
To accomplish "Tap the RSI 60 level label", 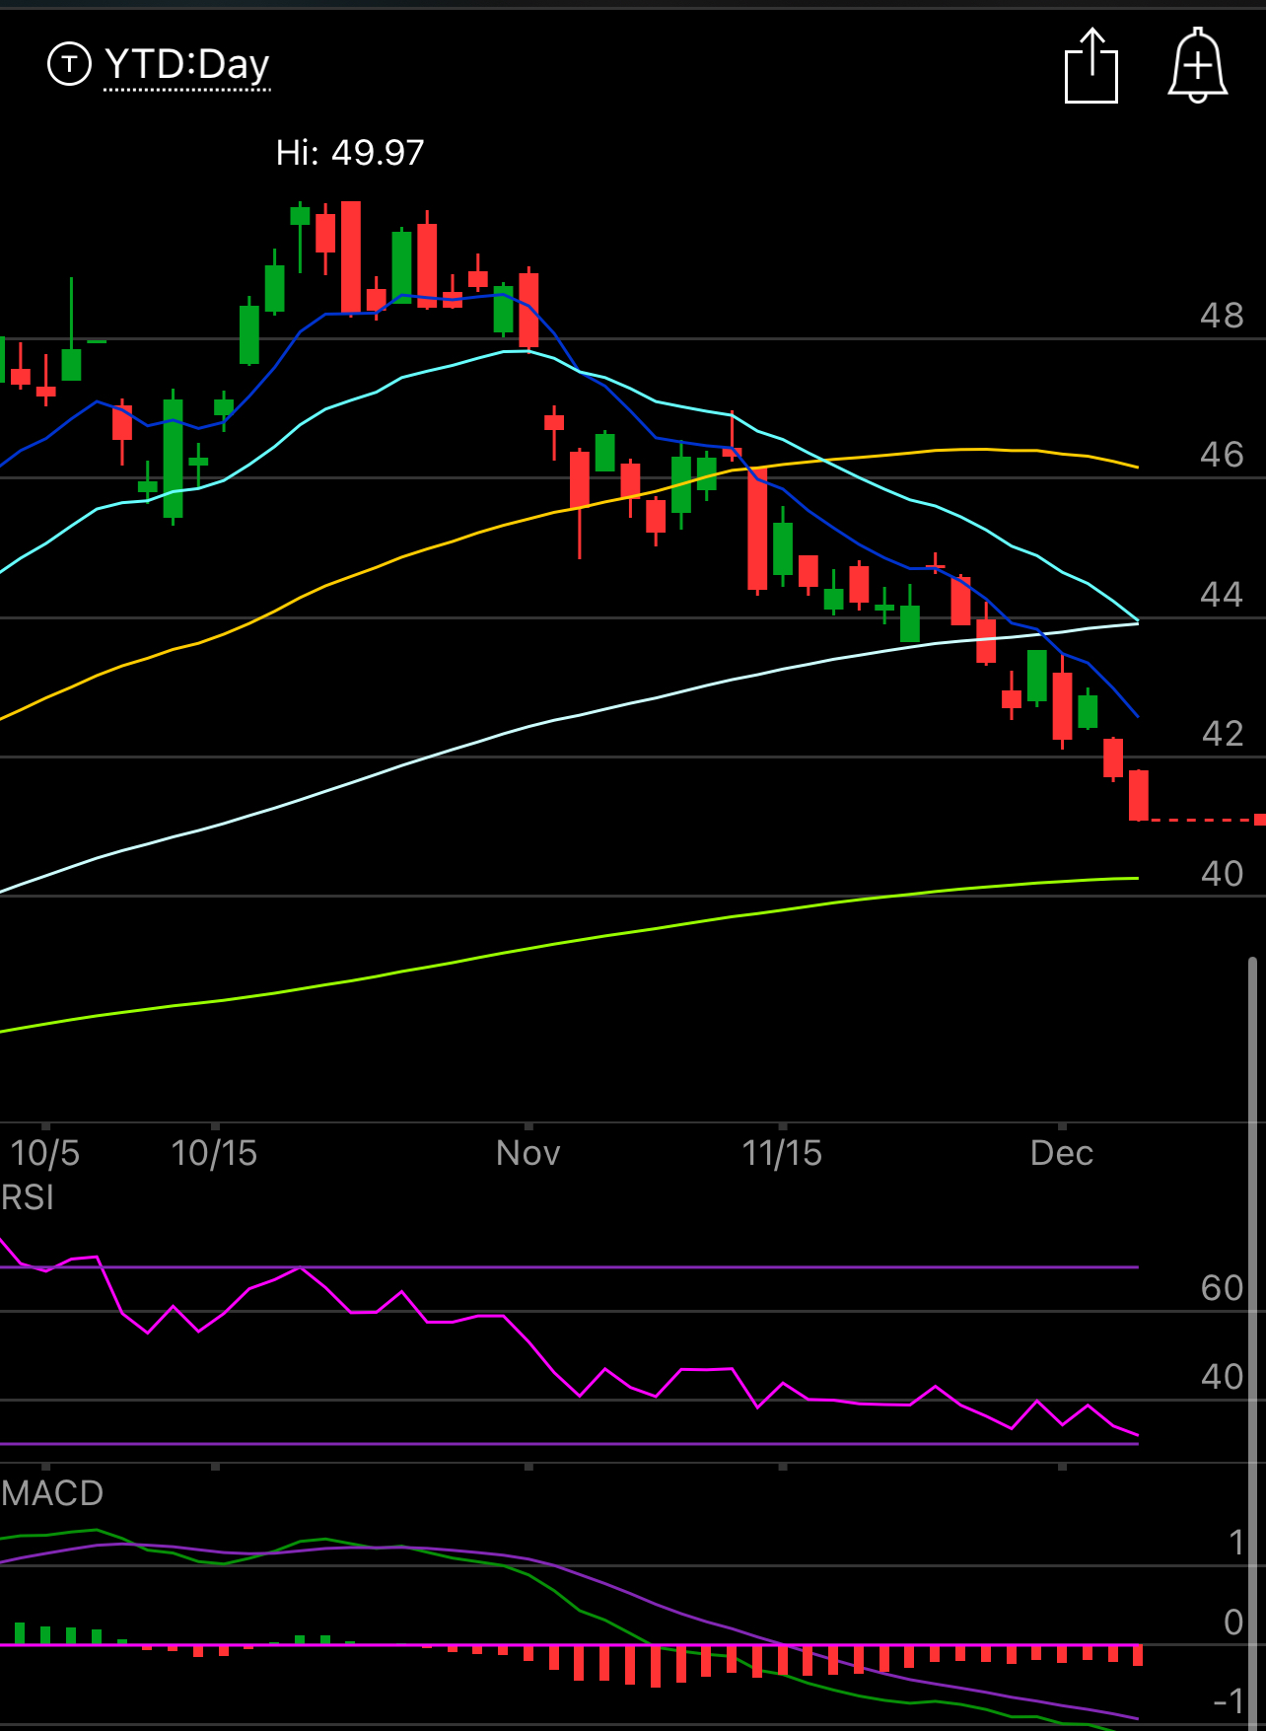I will (1223, 1288).
